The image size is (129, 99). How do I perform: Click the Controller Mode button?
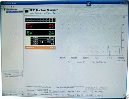42,91
